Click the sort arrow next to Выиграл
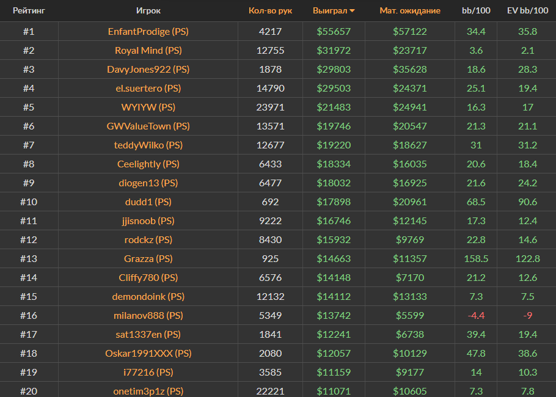Screen dimensions: 556x397 352,11
